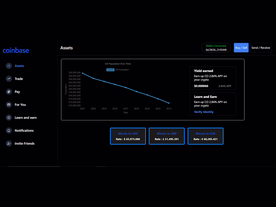Viewport: 276px width, 207px height.
Task: Click the Yield earned card
Action: pyautogui.click(x=213, y=78)
